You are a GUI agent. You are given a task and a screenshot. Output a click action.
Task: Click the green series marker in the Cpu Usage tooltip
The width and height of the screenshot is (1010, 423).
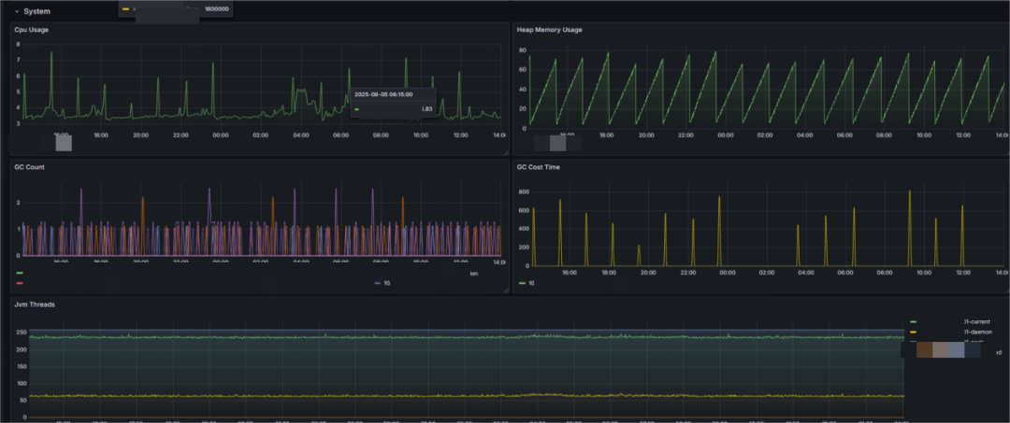coord(357,109)
